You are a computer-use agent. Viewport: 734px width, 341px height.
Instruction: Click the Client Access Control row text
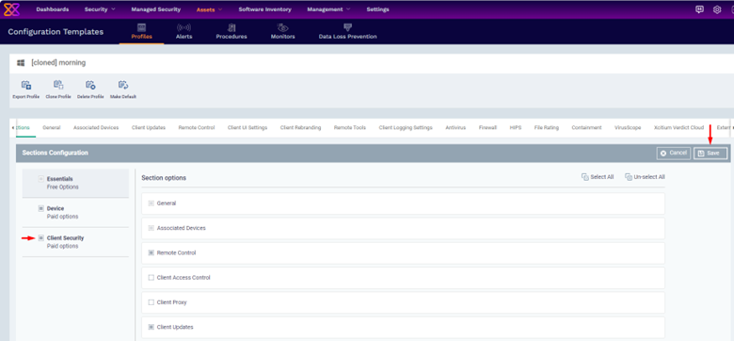[x=183, y=278]
